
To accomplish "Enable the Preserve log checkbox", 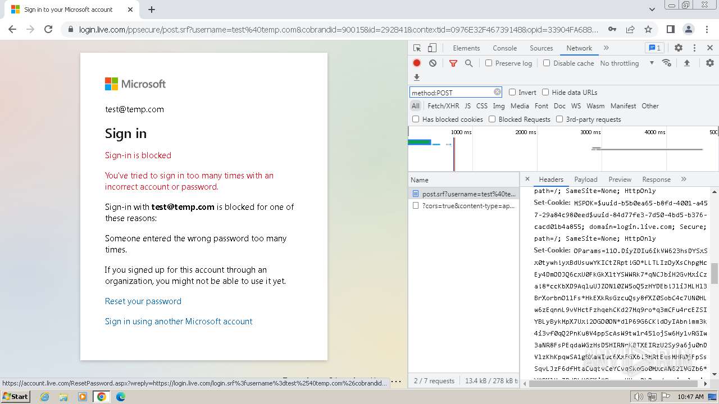I will [x=489, y=63].
